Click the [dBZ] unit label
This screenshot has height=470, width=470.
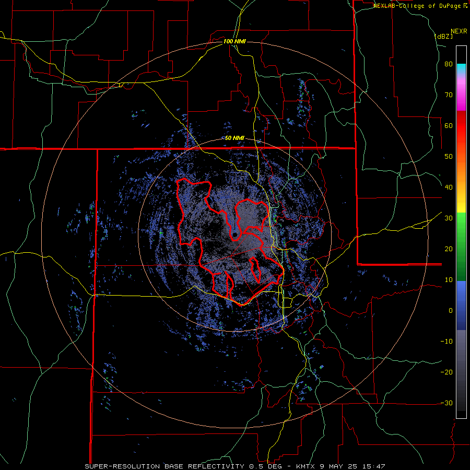[443, 36]
